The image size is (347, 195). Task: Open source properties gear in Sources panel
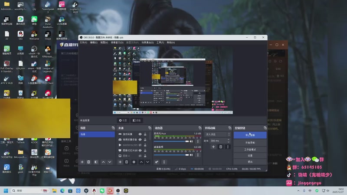pos(134,162)
